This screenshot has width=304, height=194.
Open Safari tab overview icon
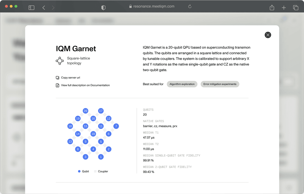tap(296, 8)
